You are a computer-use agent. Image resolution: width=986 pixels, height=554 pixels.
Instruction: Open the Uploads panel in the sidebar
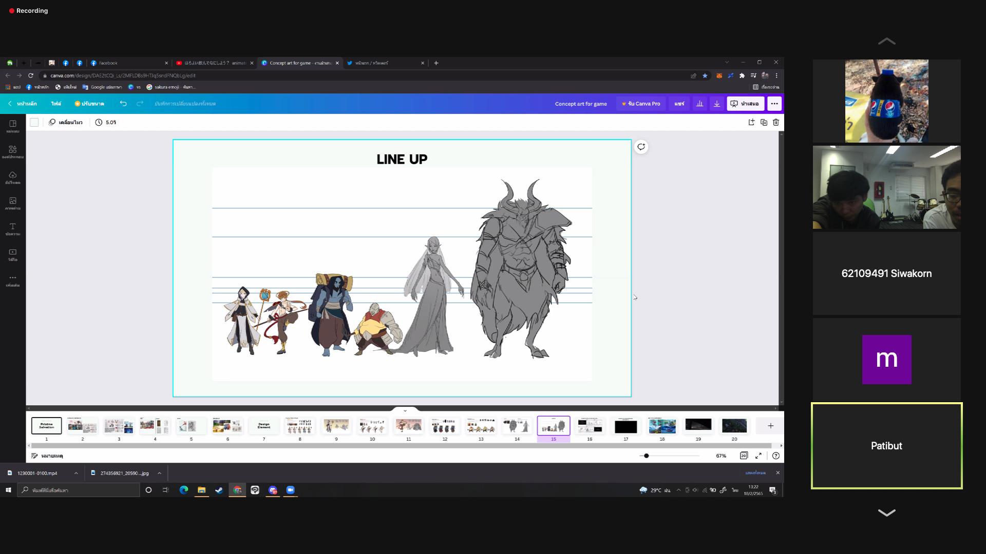point(13,177)
